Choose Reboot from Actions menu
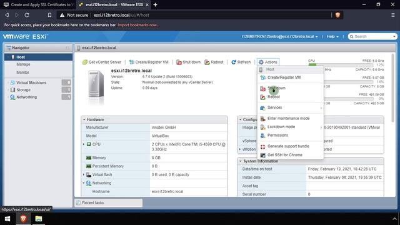The height and width of the screenshot is (225, 400). (274, 97)
